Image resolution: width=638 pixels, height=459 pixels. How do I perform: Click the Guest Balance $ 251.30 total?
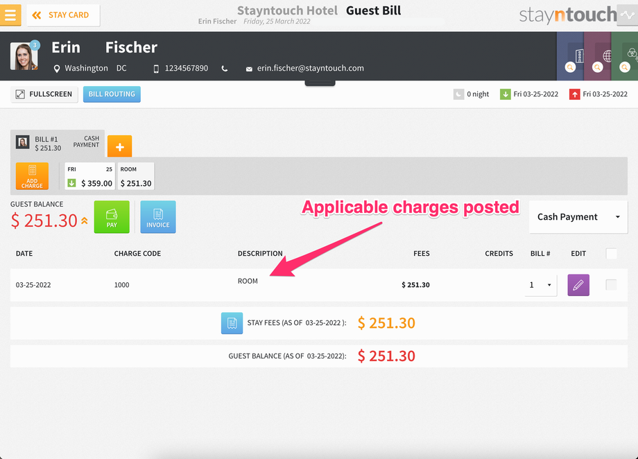point(386,356)
